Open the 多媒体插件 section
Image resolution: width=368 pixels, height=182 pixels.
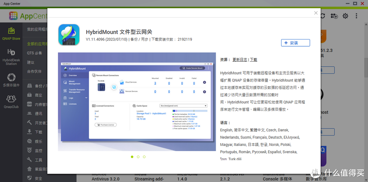pyautogui.click(x=11, y=80)
